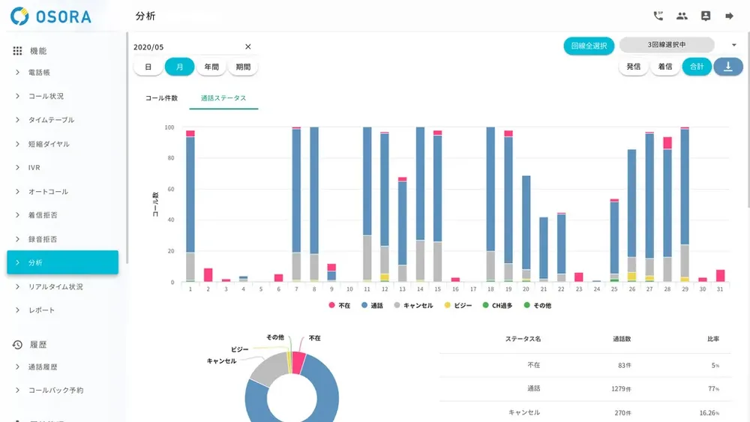Open the highlighted 分析 sidebar item
The width and height of the screenshot is (750, 422).
[x=63, y=262]
